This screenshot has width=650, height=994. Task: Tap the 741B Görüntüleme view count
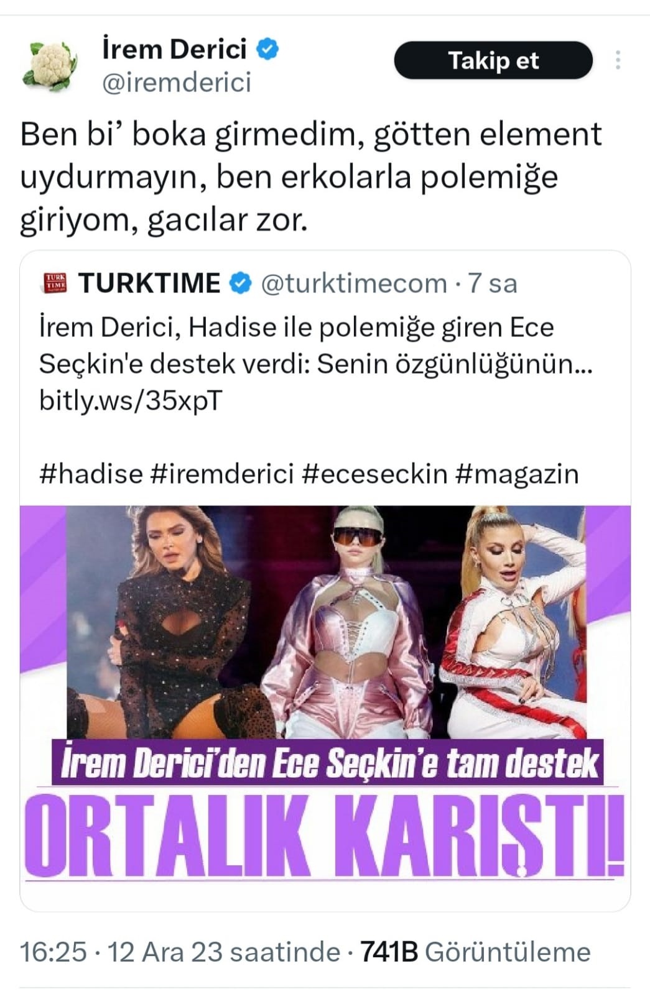point(475,952)
